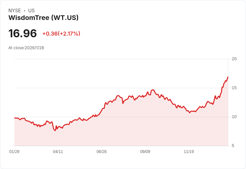Click the latest peak at chart's right end
This screenshot has width=246, height=169.
point(228,77)
